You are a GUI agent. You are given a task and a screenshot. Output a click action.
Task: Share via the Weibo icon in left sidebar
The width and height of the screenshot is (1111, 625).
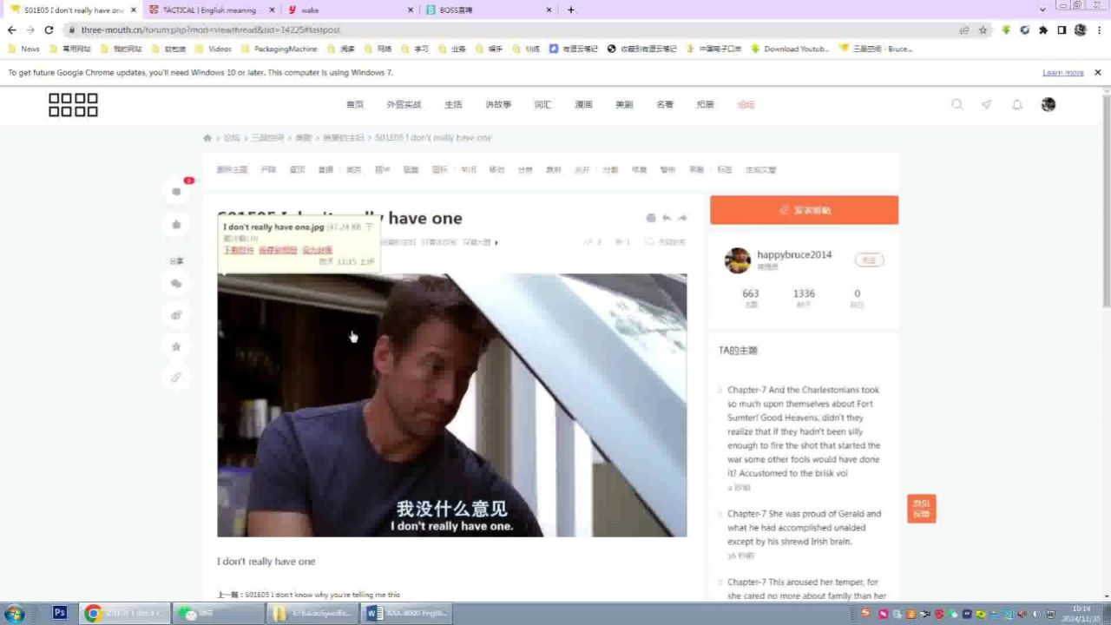[x=177, y=315]
